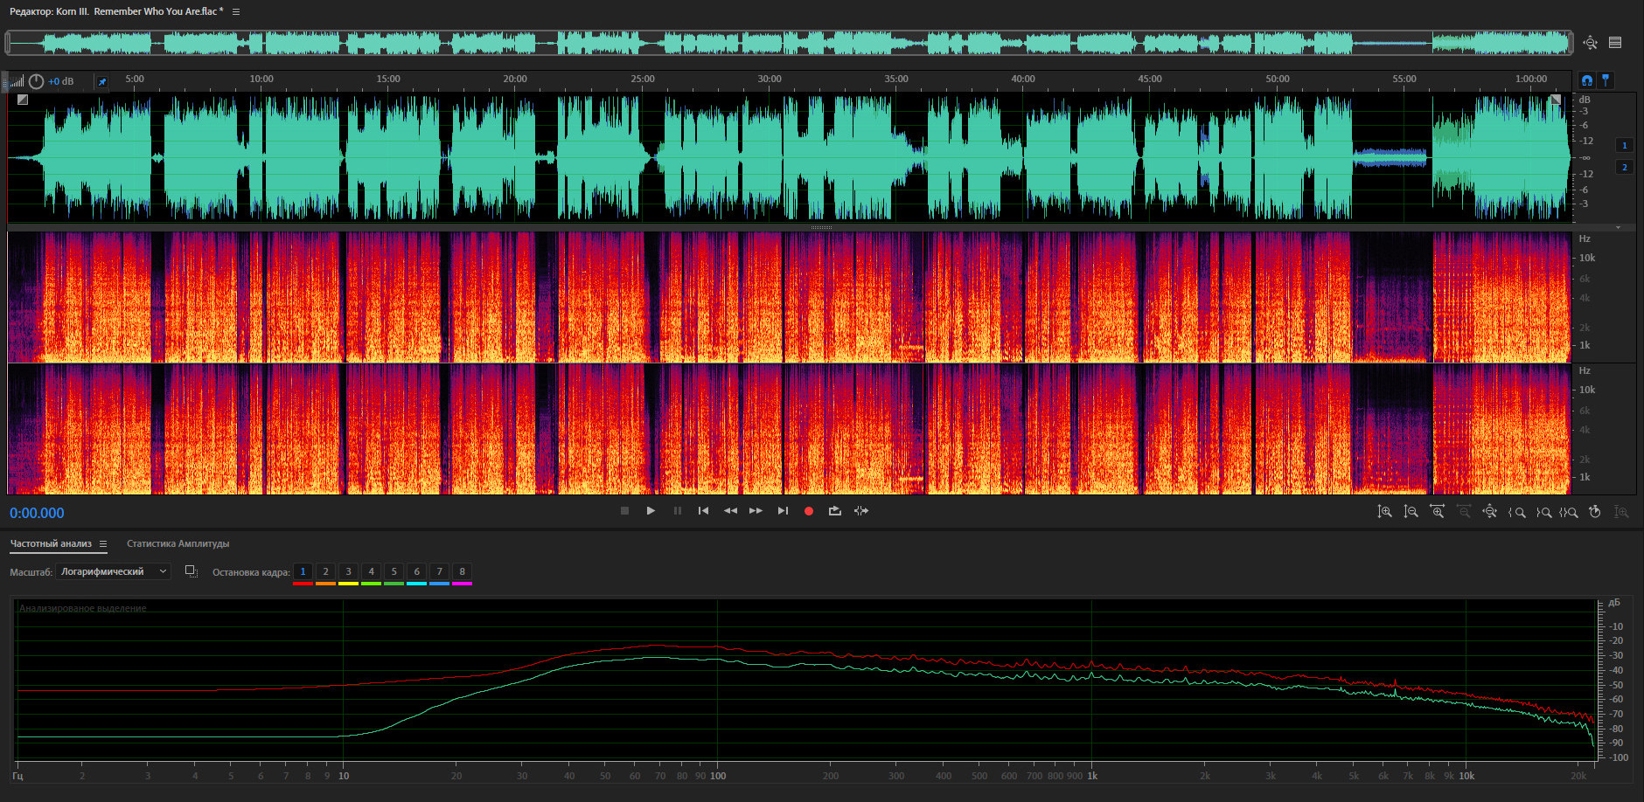
Task: Open the Частотный анализ panel menu
Action: click(x=103, y=544)
